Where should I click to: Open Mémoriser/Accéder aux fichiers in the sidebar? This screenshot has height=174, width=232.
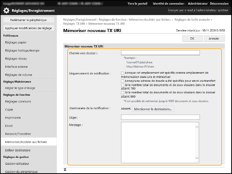coord(26,142)
